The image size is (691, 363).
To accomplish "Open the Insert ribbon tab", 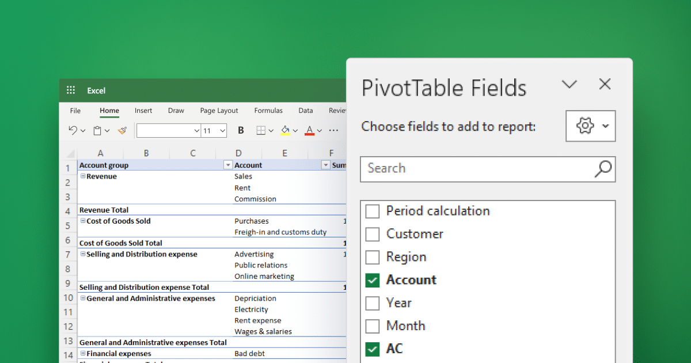I will (143, 110).
